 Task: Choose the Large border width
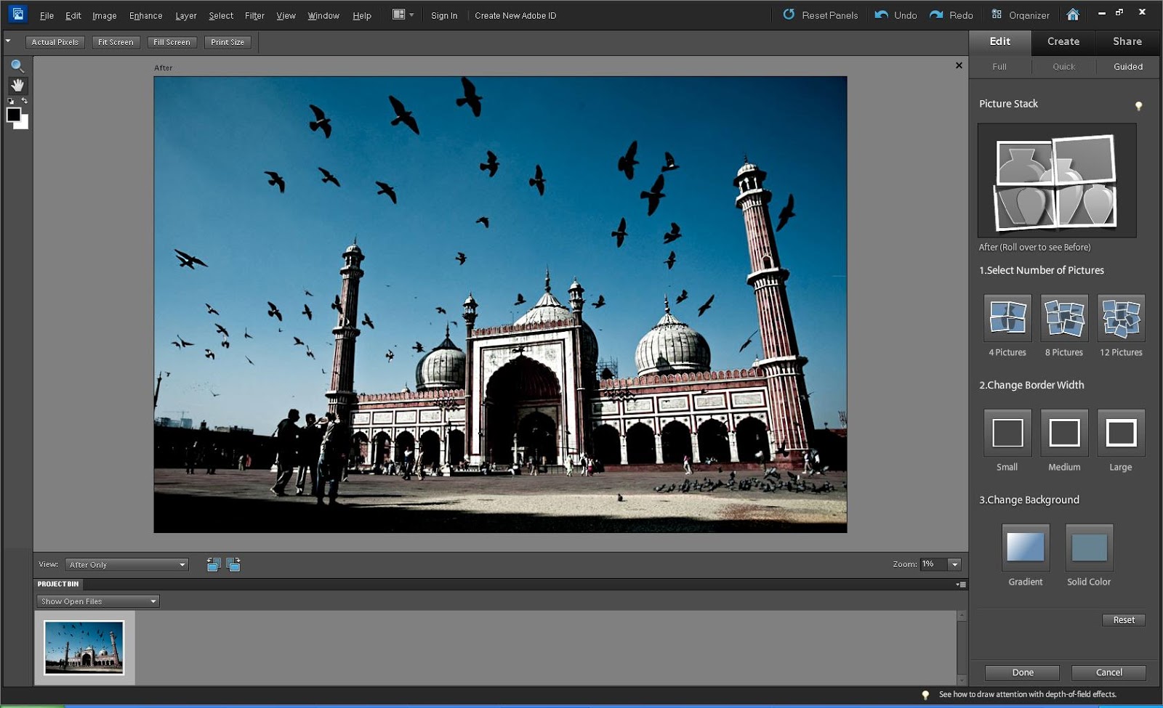click(1120, 432)
